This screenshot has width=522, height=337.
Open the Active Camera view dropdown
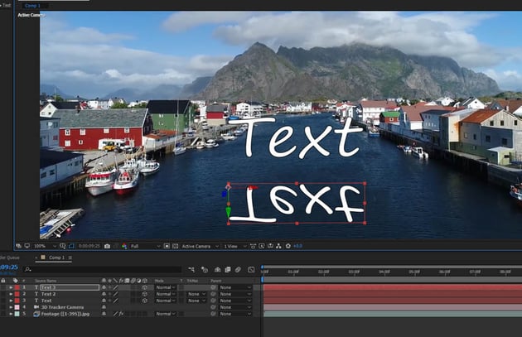(x=199, y=246)
